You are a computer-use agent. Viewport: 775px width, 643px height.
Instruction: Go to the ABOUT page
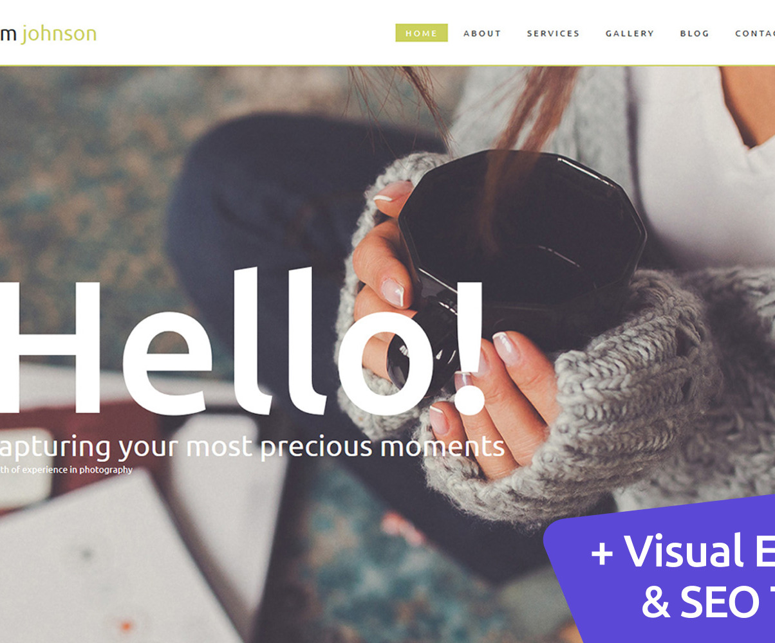pos(482,33)
